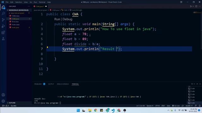Open the Help menu
The width and height of the screenshot is (202, 113).
49,2
